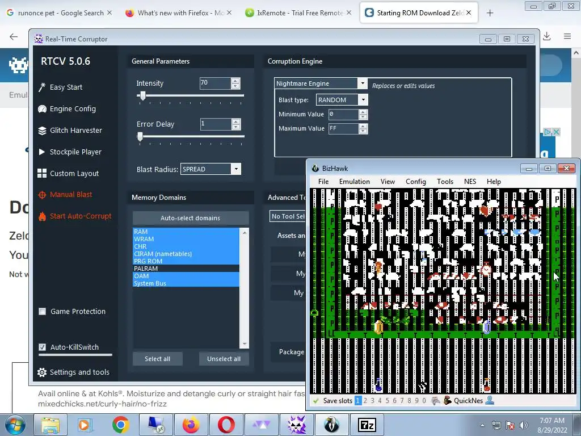Open Easy Start with the wand icon
Screen dimensions: 581x436
point(42,87)
